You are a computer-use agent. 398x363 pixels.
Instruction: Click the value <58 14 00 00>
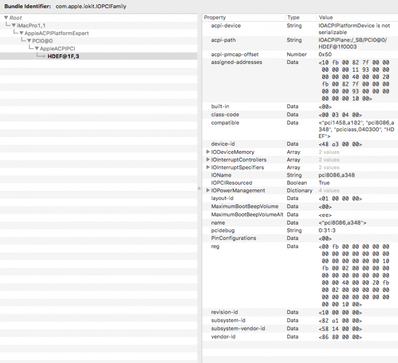340,329
